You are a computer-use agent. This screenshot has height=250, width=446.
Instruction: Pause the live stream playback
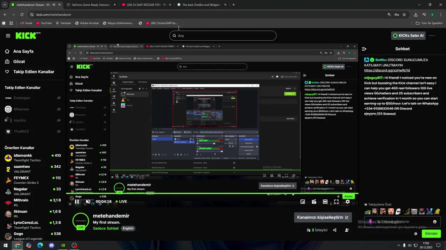[77, 201]
